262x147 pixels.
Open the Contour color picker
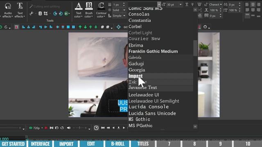point(101,10)
